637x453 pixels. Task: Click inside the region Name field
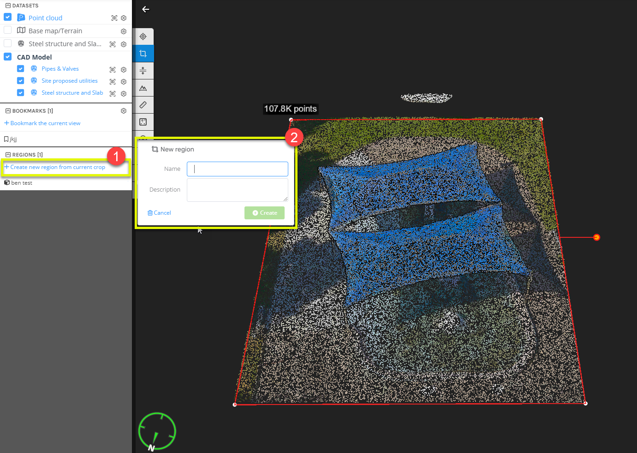click(x=237, y=169)
